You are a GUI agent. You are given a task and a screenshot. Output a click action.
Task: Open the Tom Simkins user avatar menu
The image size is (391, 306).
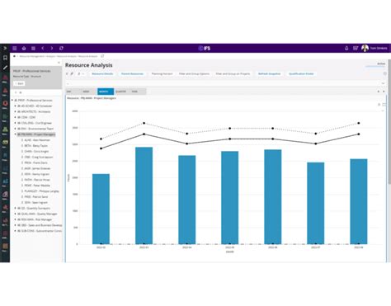365,48
